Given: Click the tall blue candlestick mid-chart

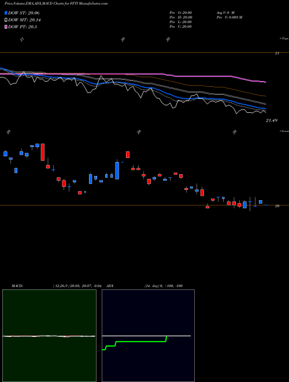Looking at the screenshot, I should [117, 171].
